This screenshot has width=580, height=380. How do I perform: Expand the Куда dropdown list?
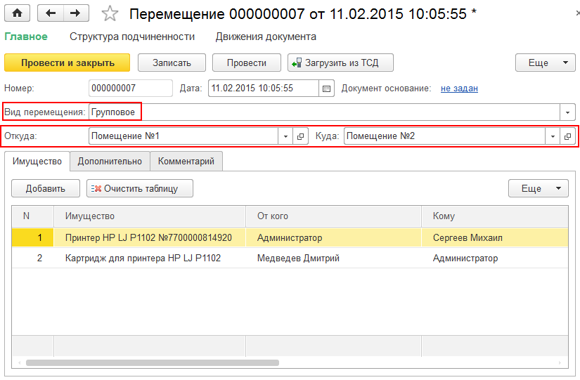pyautogui.click(x=553, y=136)
